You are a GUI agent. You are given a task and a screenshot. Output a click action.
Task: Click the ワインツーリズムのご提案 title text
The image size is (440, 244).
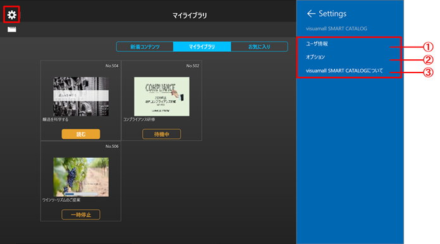point(61,200)
